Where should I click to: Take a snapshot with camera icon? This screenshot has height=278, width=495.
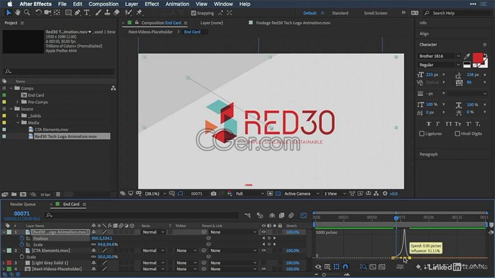point(213,194)
